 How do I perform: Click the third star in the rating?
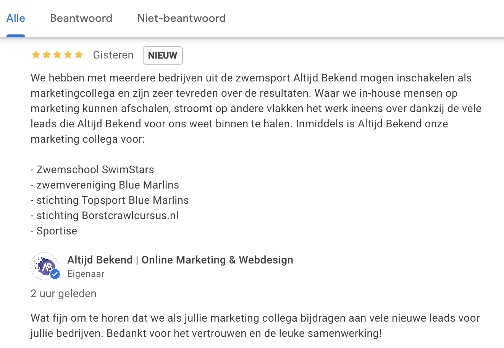point(57,55)
